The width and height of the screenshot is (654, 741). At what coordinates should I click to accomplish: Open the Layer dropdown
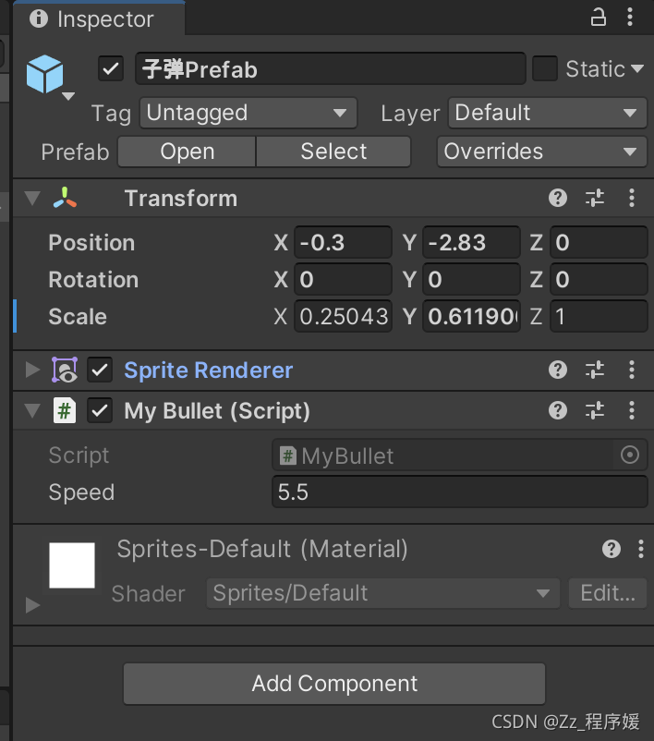pos(547,114)
